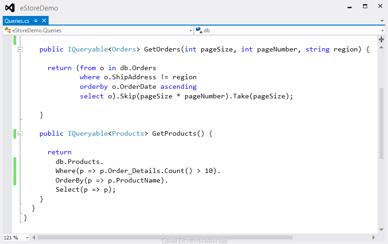
Task: Click o.ShipAddress in the where clause
Action: pos(130,77)
